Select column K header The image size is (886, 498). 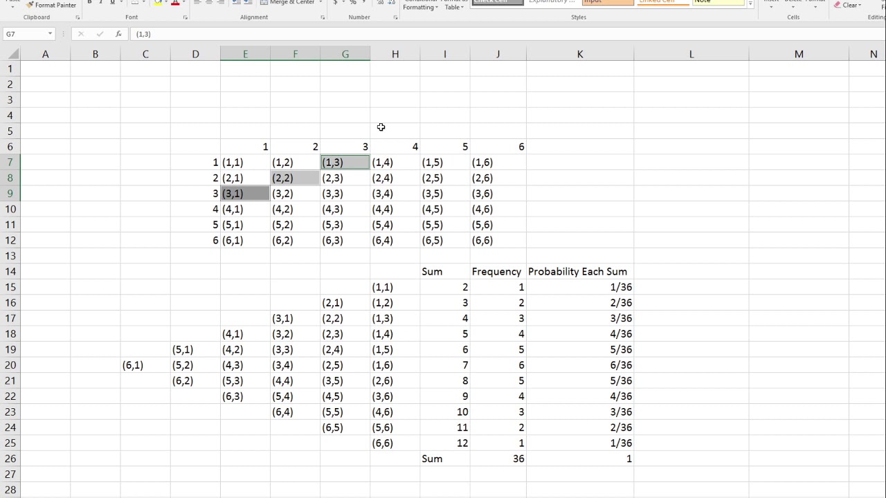580,54
